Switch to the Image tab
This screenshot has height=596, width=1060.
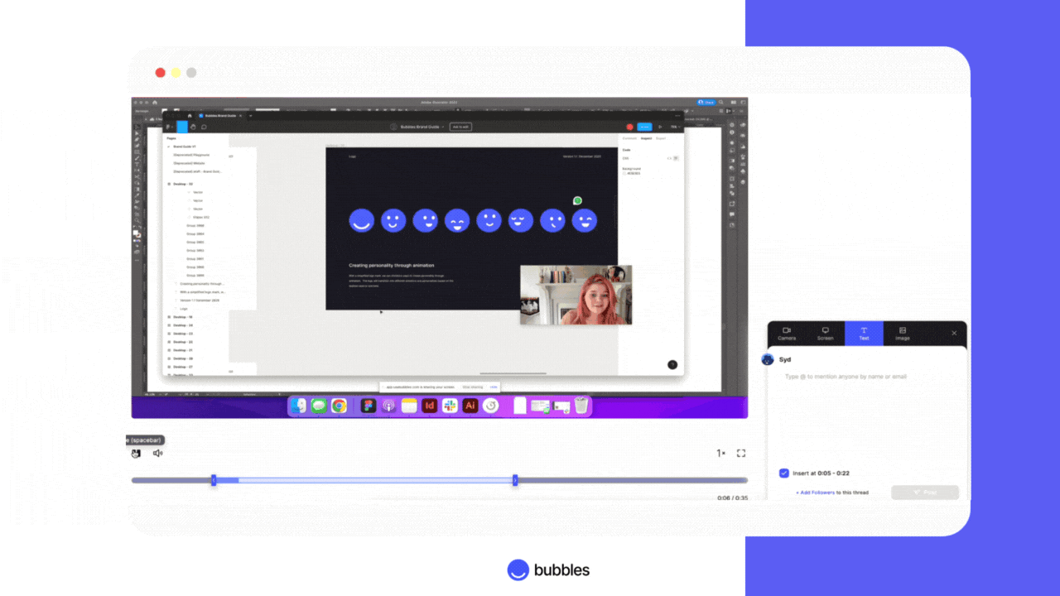(x=903, y=333)
